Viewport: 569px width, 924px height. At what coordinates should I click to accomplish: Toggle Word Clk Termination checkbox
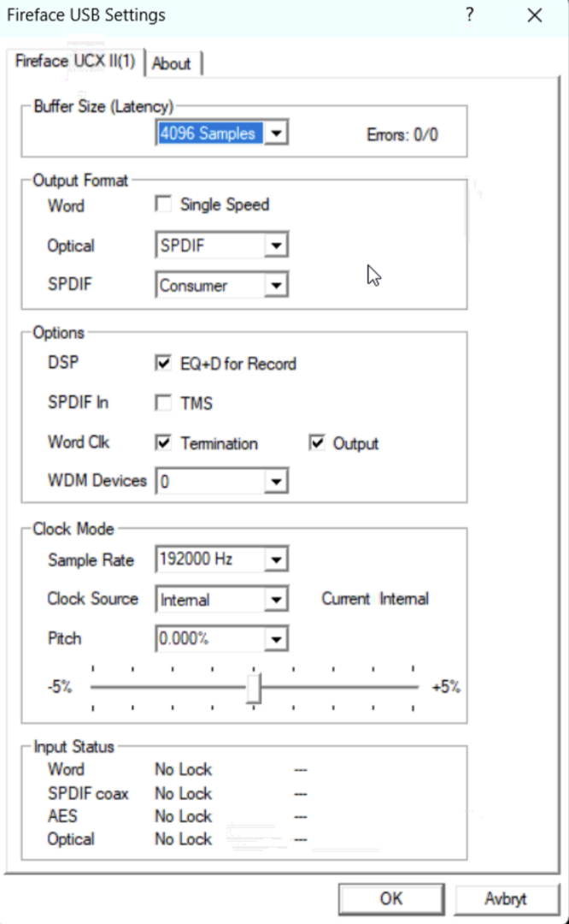click(163, 442)
